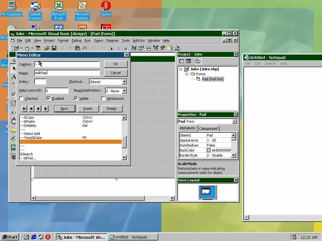Image resolution: width=322 pixels, height=241 pixels.
Task: Click Add Project dropdown arrow in toolbar
Action: tap(21, 48)
